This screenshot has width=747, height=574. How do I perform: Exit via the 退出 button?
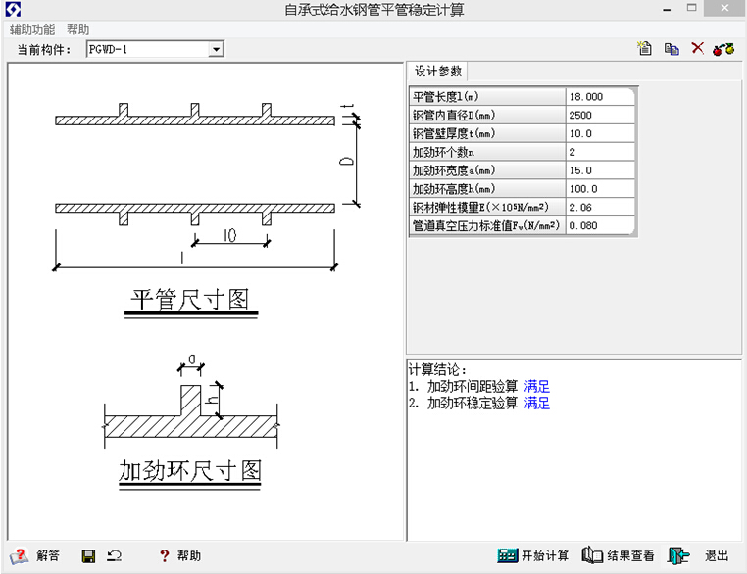click(698, 555)
